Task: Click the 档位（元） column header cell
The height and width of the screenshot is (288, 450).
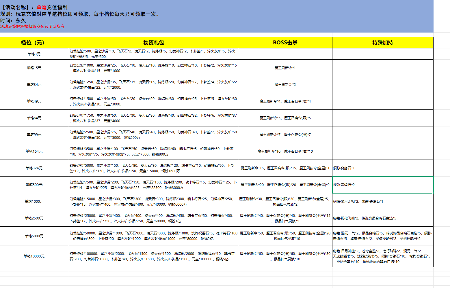Action: 34,43
